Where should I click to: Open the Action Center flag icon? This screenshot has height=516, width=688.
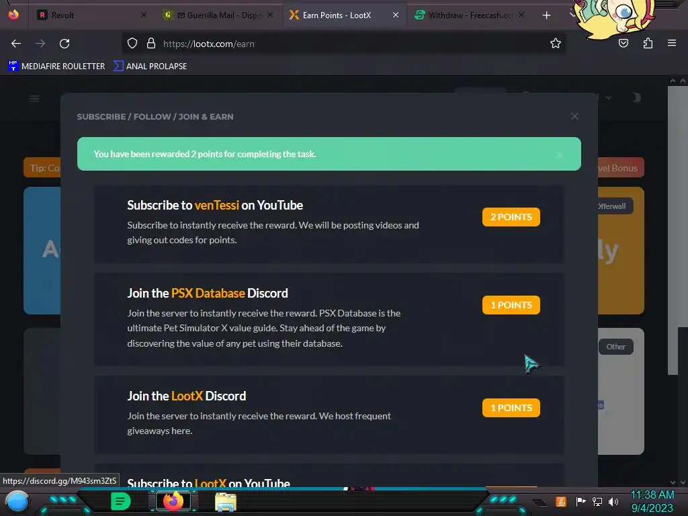580,501
